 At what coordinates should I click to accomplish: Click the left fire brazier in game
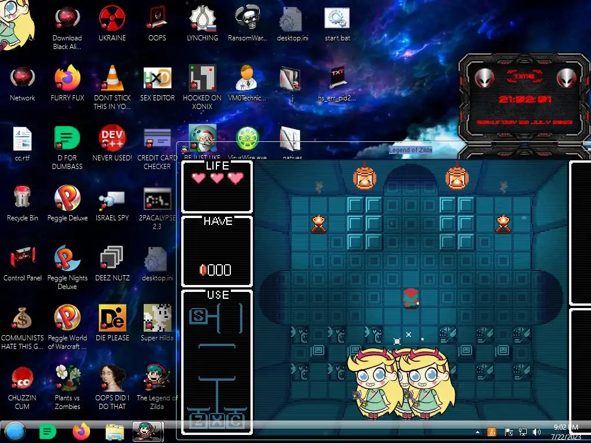click(319, 224)
